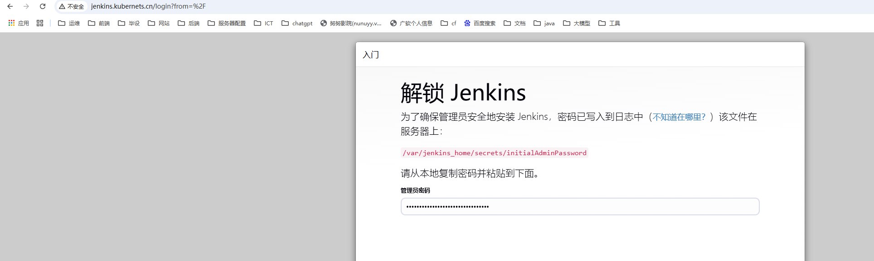Open the 应用 apps grid shortcut

coord(18,23)
